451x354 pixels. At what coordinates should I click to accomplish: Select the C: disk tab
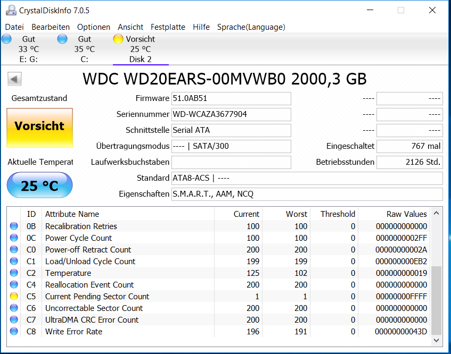coord(84,49)
